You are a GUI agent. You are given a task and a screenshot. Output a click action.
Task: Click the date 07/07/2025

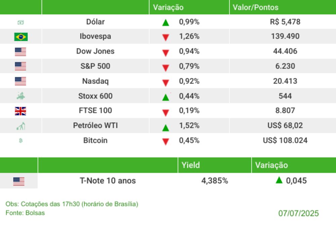coord(298,214)
